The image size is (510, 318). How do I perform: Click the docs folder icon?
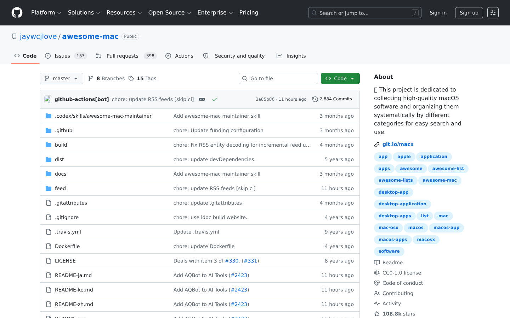[x=49, y=174]
